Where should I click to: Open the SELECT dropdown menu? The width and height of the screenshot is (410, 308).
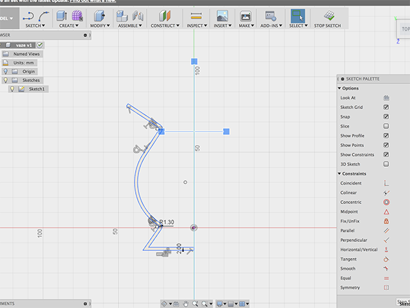pos(299,26)
